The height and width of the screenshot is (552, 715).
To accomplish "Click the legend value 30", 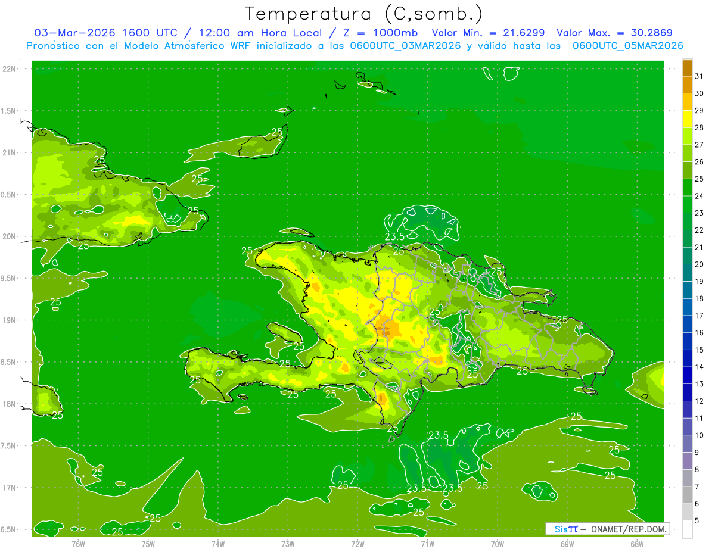I will [x=700, y=93].
